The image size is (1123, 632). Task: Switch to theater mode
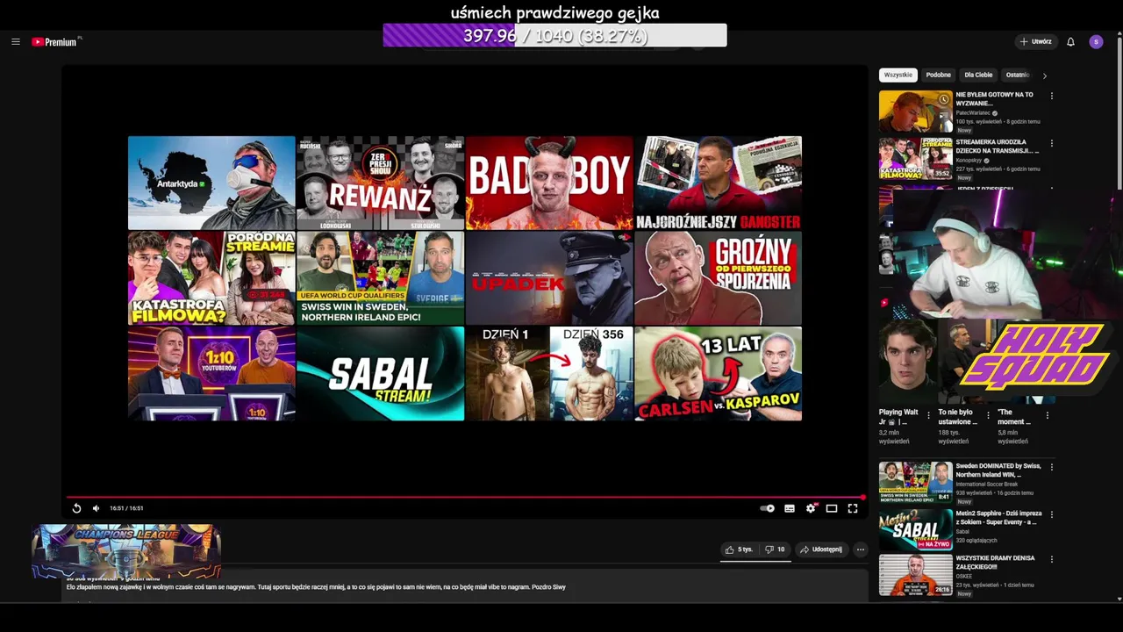click(x=832, y=508)
